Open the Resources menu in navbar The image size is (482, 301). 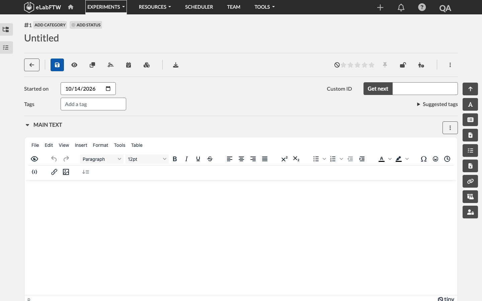155,7
